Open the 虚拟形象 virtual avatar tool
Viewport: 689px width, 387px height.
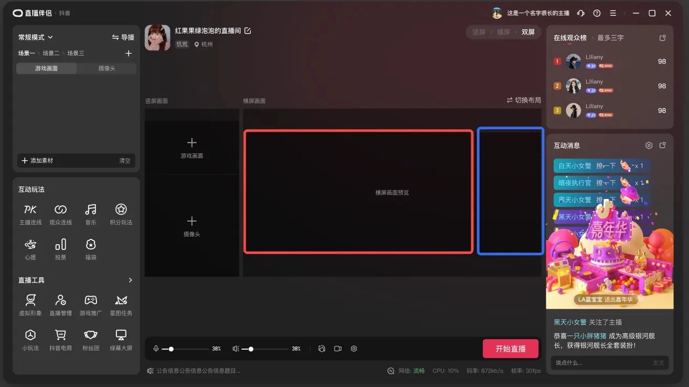(x=30, y=300)
